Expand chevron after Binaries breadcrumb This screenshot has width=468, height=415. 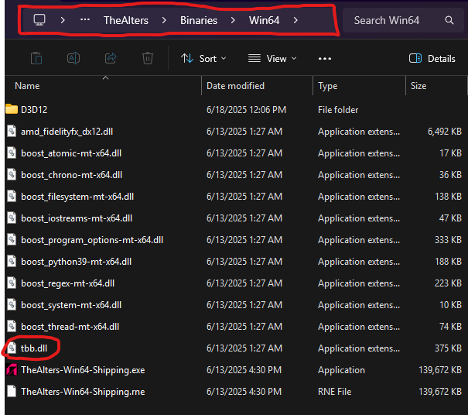pyautogui.click(x=233, y=20)
